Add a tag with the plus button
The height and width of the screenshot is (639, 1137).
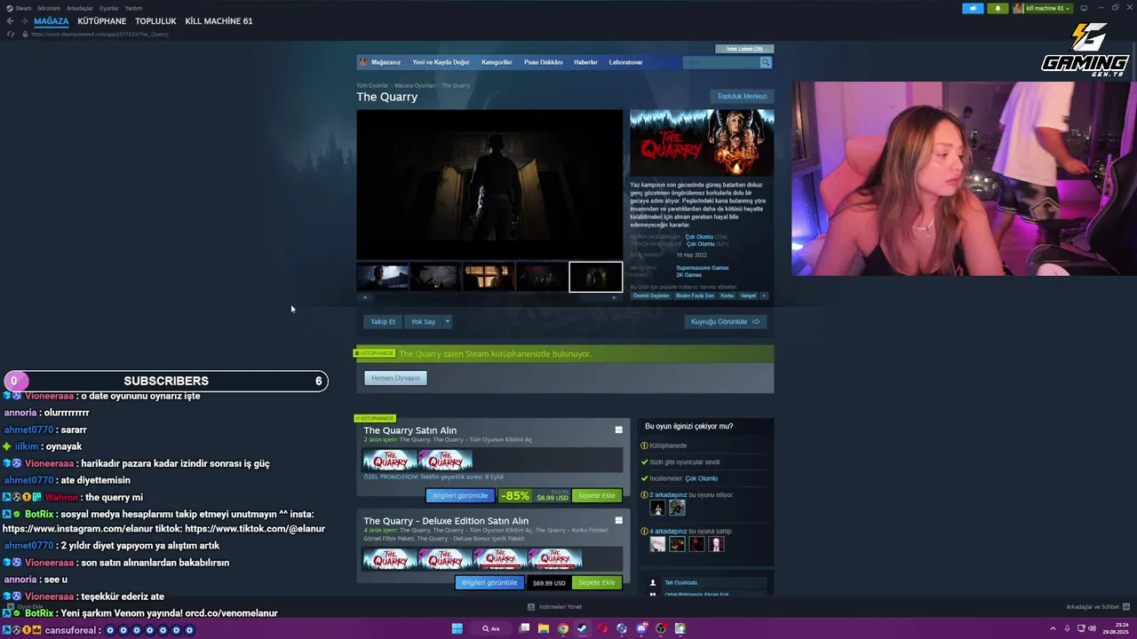(764, 296)
